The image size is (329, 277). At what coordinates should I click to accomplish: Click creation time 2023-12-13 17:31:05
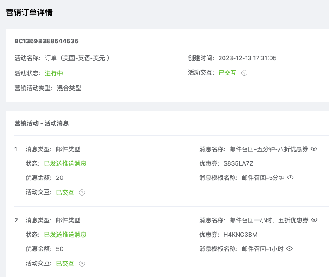(247, 58)
